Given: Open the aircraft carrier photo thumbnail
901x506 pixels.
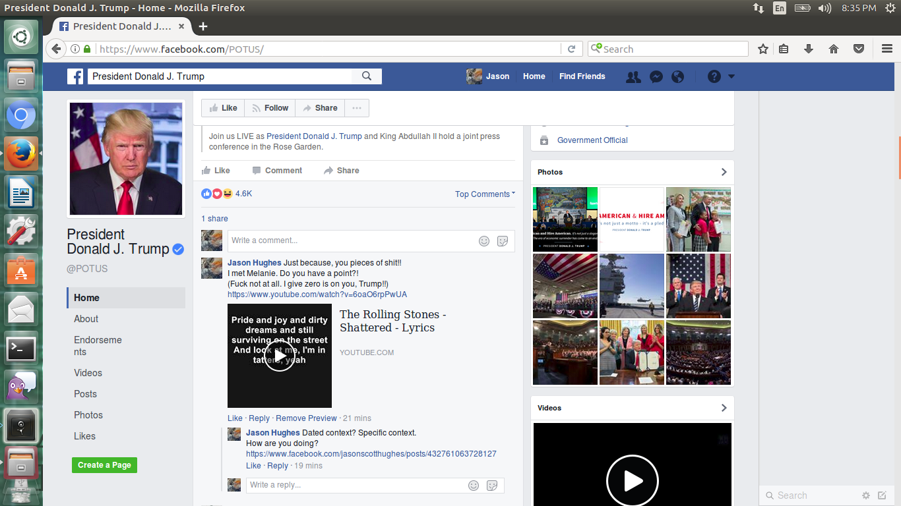Looking at the screenshot, I should point(632,286).
